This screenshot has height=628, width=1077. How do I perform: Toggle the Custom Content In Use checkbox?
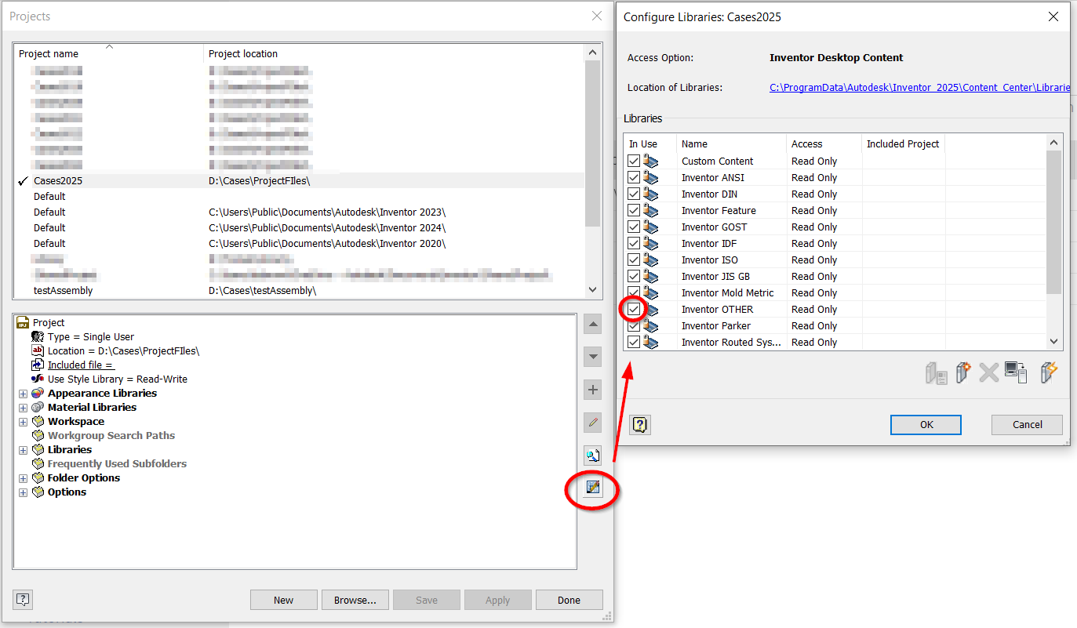point(633,161)
